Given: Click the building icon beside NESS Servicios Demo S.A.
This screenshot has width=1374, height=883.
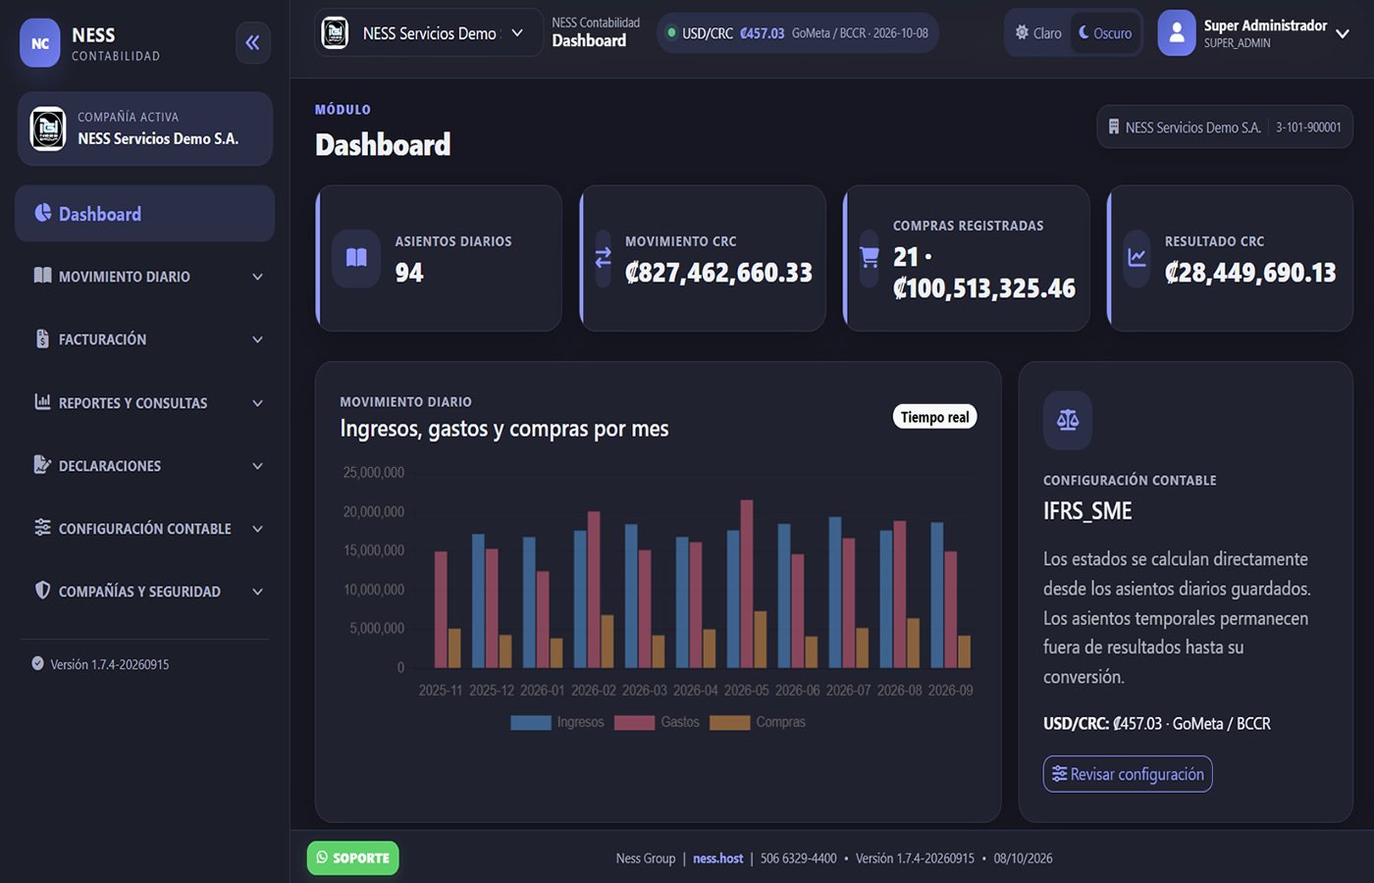Looking at the screenshot, I should (1114, 127).
